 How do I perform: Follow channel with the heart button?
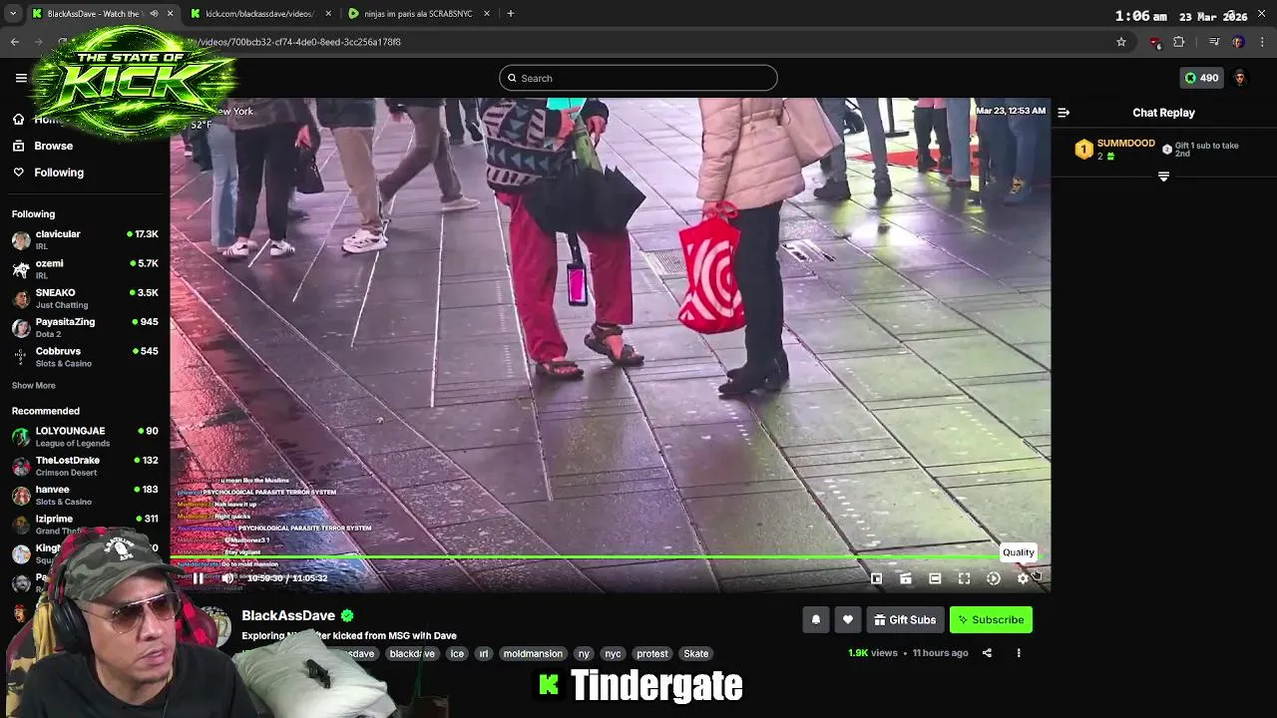pyautogui.click(x=848, y=619)
